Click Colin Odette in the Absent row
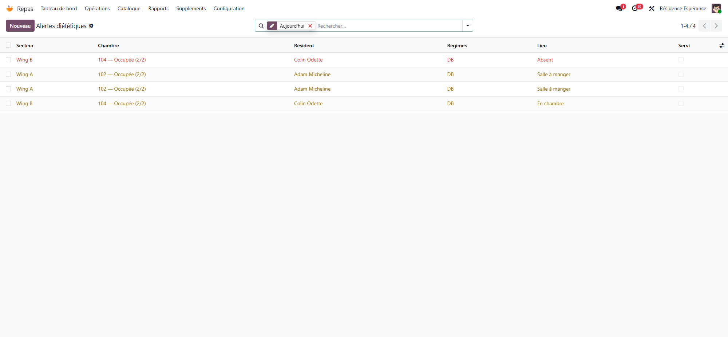Image resolution: width=728 pixels, height=337 pixels. click(308, 60)
